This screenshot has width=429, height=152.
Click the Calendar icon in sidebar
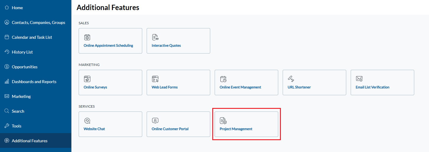coord(7,37)
